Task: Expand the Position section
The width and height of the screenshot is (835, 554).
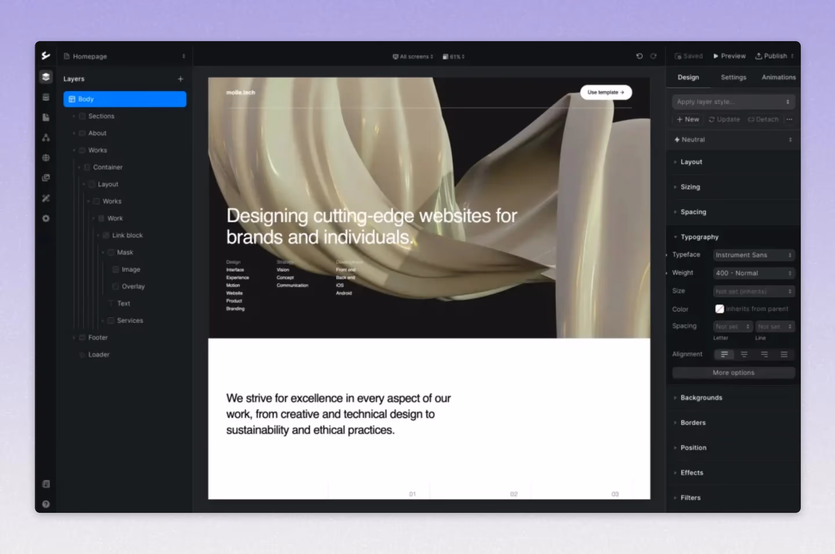Action: click(x=693, y=448)
